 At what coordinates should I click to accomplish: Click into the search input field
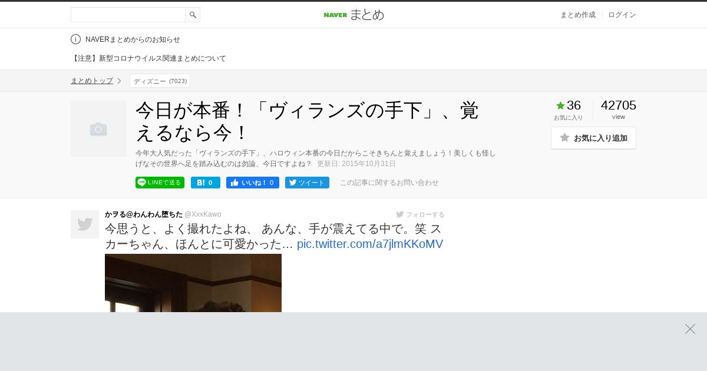pyautogui.click(x=128, y=15)
